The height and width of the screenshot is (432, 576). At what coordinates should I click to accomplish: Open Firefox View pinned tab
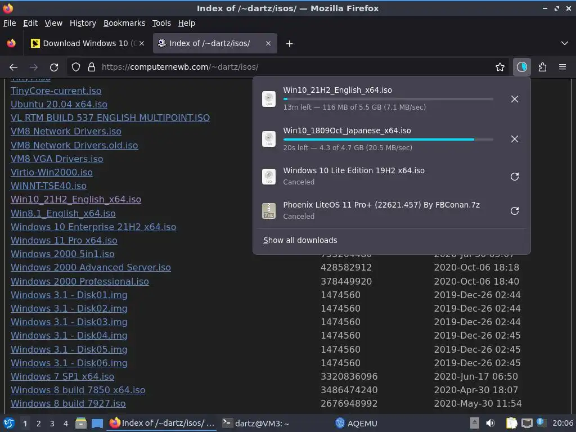[11, 44]
